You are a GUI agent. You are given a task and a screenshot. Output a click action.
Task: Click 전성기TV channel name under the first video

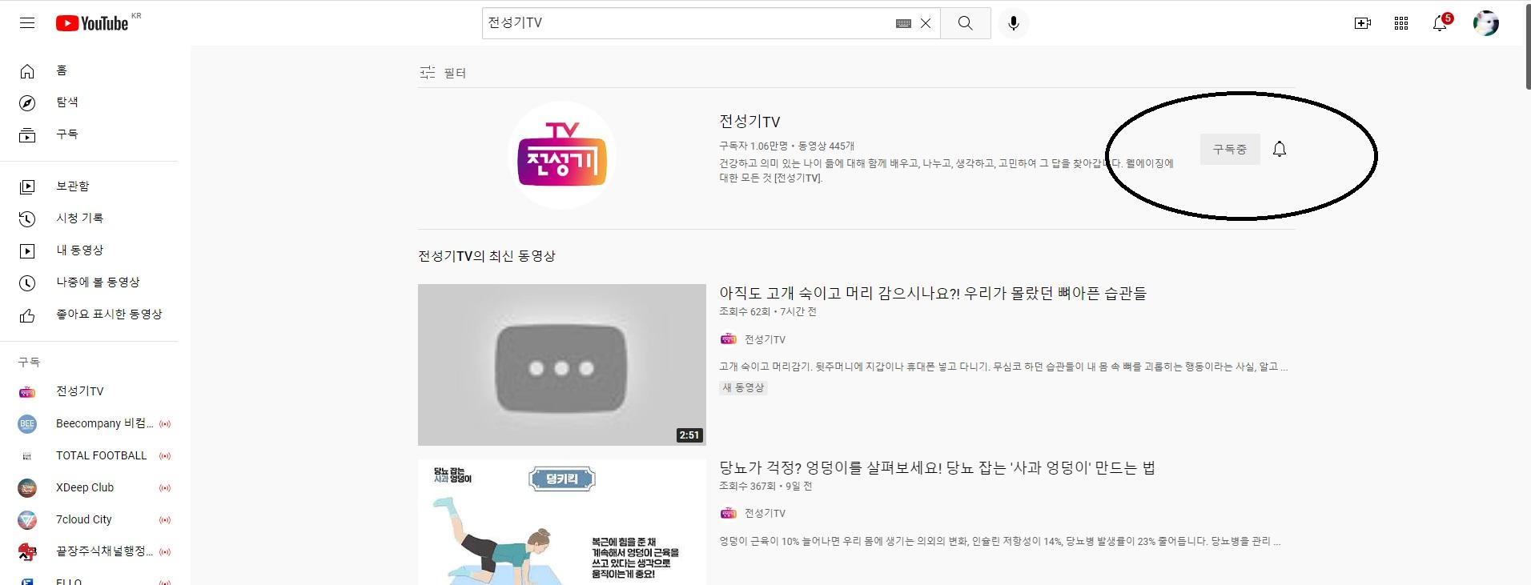click(765, 339)
